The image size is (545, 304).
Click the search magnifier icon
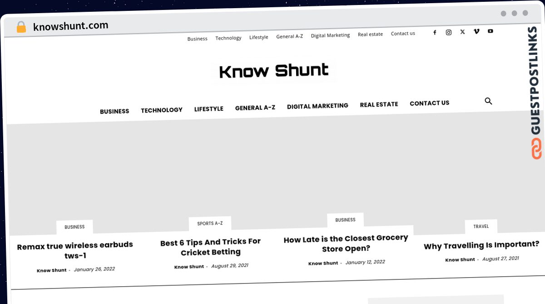coord(488,101)
